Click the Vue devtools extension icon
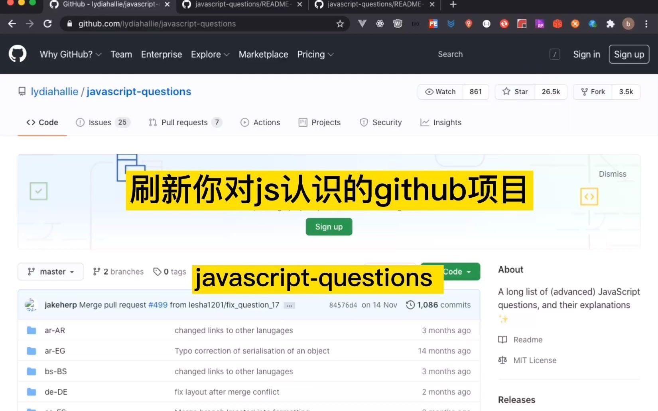The image size is (658, 411). pyautogui.click(x=362, y=24)
